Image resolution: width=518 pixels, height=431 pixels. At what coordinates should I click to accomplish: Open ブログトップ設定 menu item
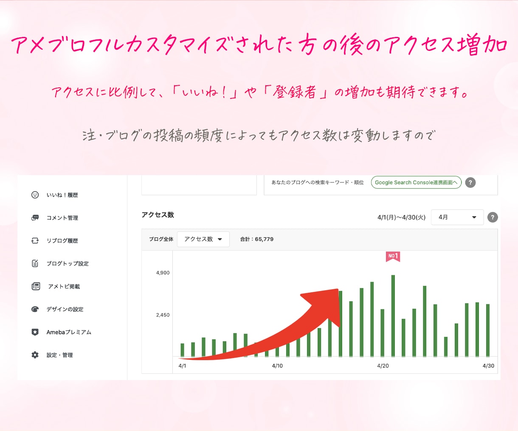pyautogui.click(x=68, y=263)
